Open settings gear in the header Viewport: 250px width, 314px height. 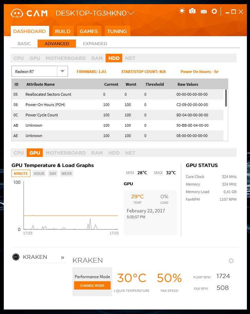pos(214,11)
